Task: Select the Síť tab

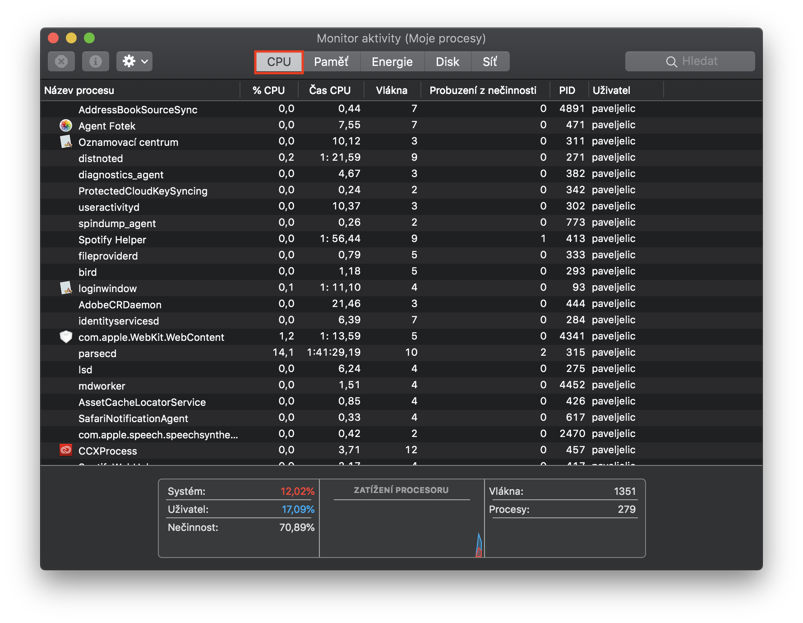Action: (490, 62)
